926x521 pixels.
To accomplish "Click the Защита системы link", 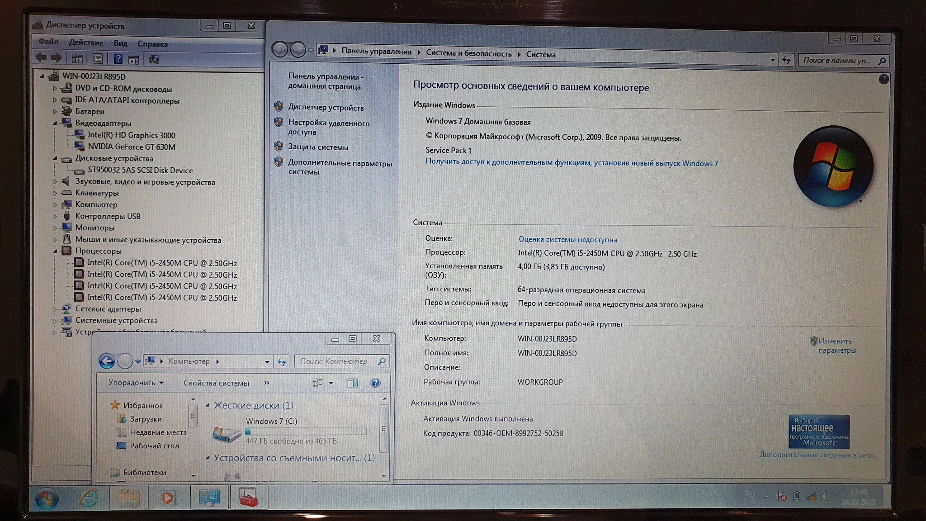I will tap(318, 147).
